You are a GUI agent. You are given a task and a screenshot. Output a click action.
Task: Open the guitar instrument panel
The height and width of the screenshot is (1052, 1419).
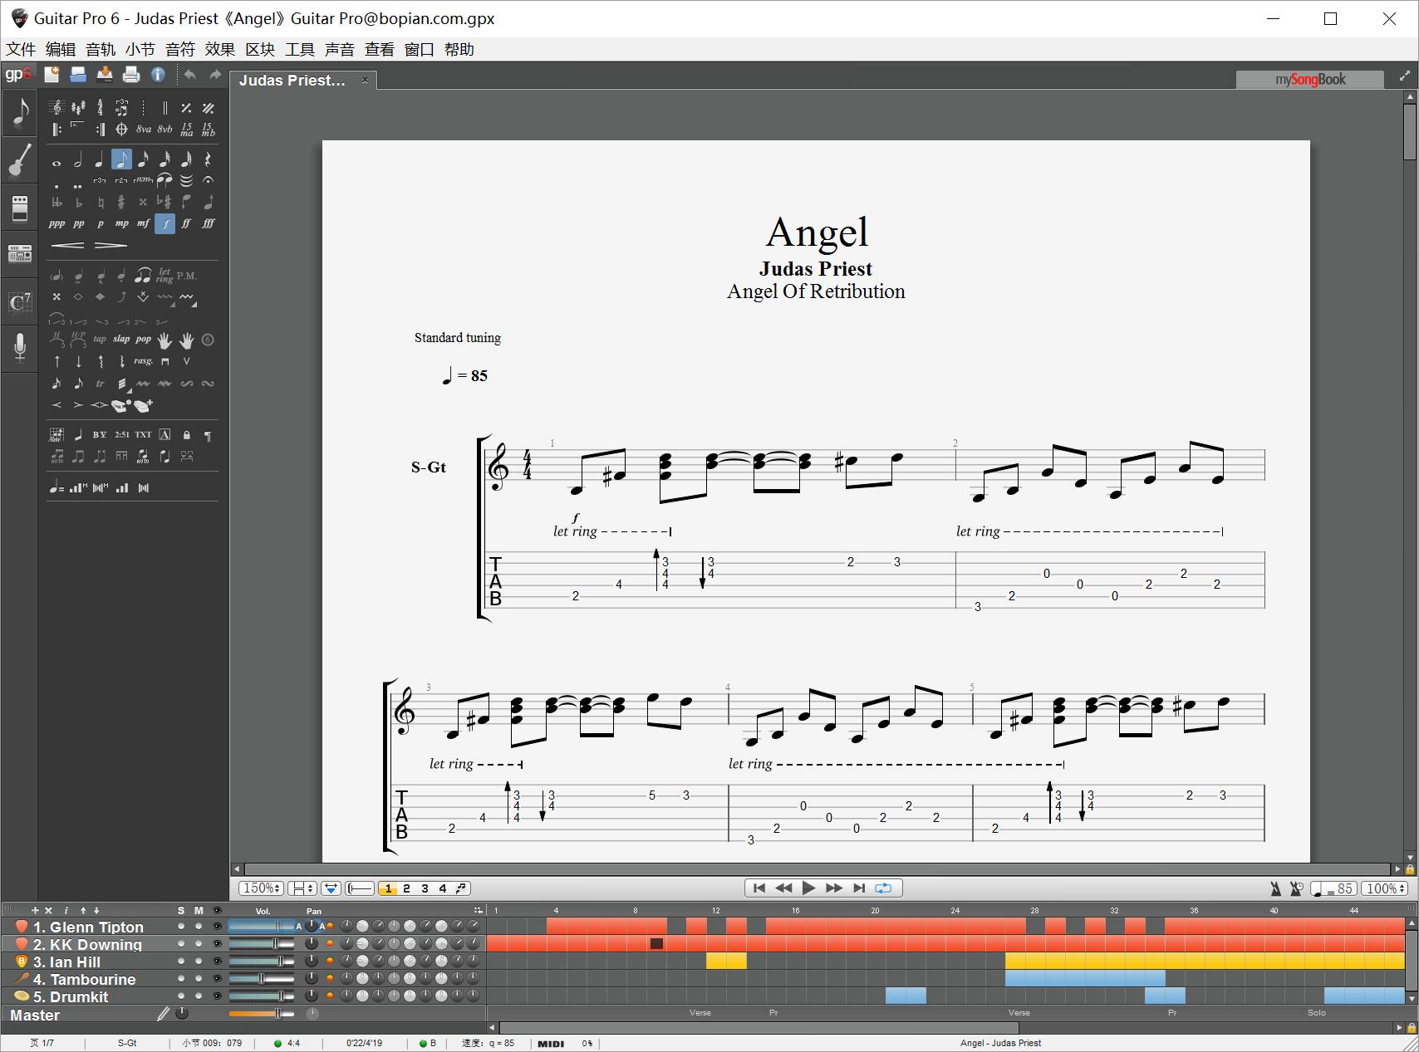pos(20,160)
